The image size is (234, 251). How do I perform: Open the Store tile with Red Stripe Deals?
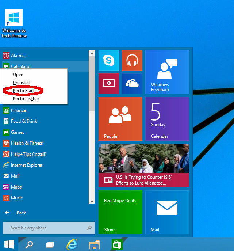click(x=120, y=212)
